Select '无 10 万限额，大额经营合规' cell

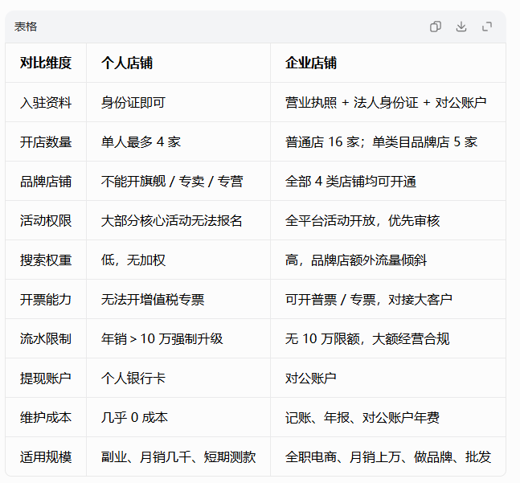click(x=367, y=339)
